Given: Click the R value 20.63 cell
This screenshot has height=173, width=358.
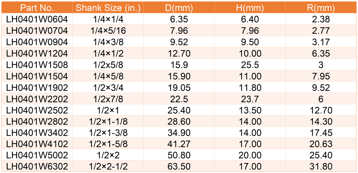Looking at the screenshot, I should click(x=321, y=144).
